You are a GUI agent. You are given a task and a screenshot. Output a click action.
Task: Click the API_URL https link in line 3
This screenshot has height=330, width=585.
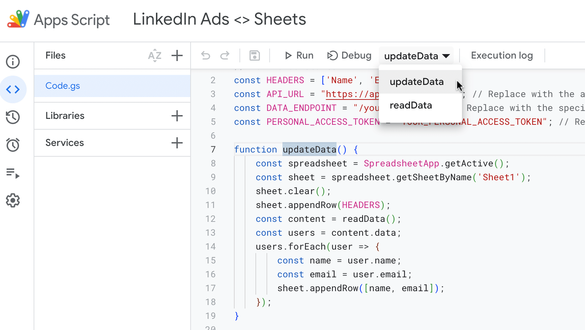[x=352, y=94]
